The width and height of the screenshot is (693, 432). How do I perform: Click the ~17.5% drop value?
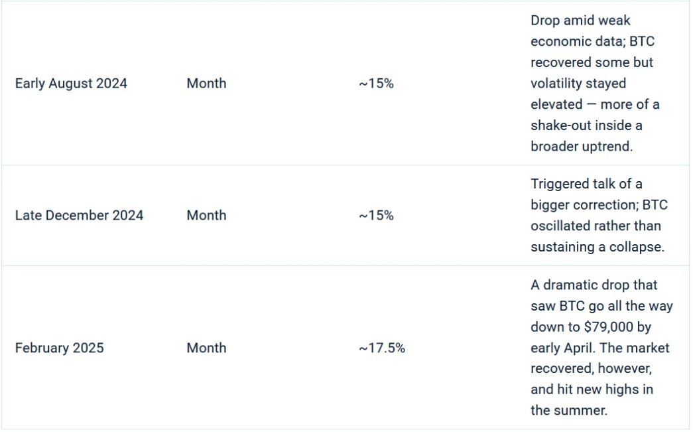[382, 348]
